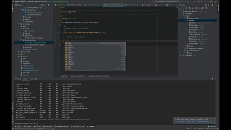
Task: Select '_FILES' in autocomplete popup
Action: 95,57
